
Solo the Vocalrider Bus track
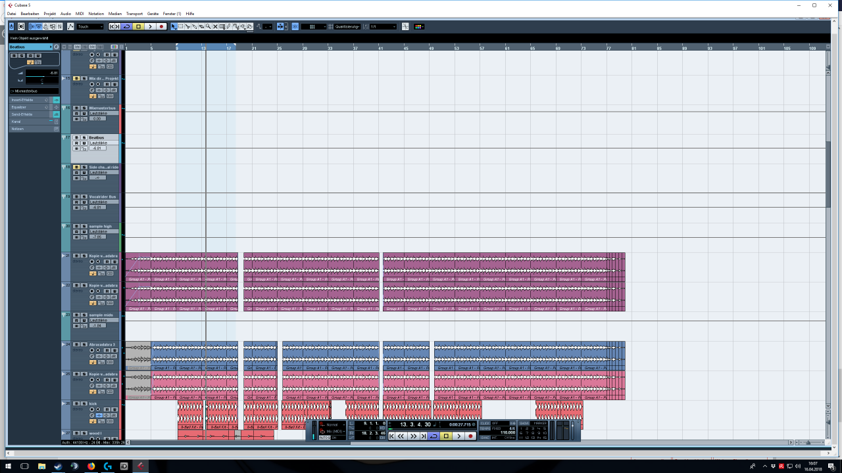[x=84, y=196]
